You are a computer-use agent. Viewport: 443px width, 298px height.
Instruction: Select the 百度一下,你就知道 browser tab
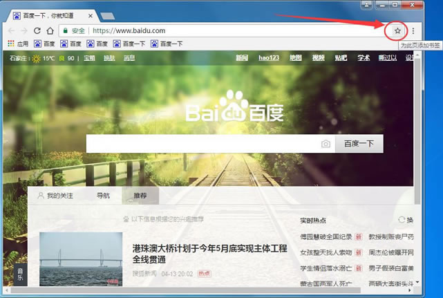[53, 16]
